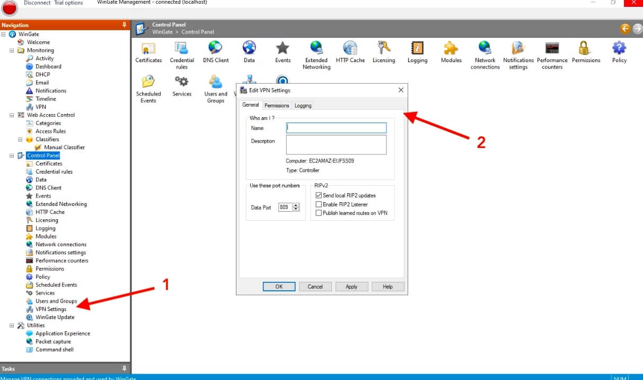Collapse the Web Access Control node
The height and width of the screenshot is (380, 643).
[12, 115]
